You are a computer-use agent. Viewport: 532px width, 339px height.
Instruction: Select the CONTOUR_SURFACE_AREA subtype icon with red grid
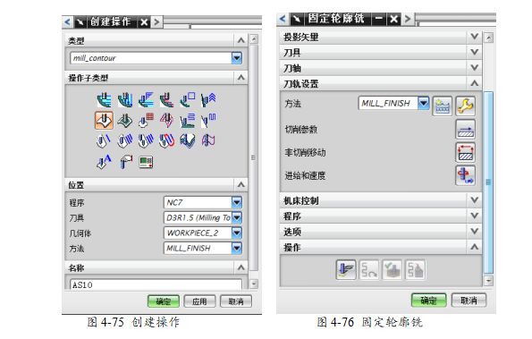[146, 121]
